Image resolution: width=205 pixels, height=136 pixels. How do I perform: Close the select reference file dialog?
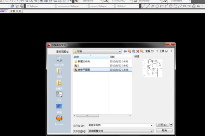click(170, 44)
